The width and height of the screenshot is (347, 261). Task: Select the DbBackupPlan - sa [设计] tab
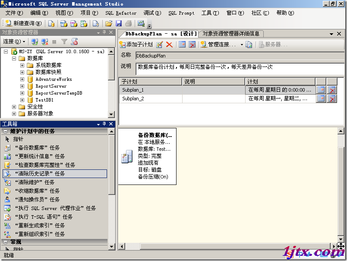coord(161,34)
